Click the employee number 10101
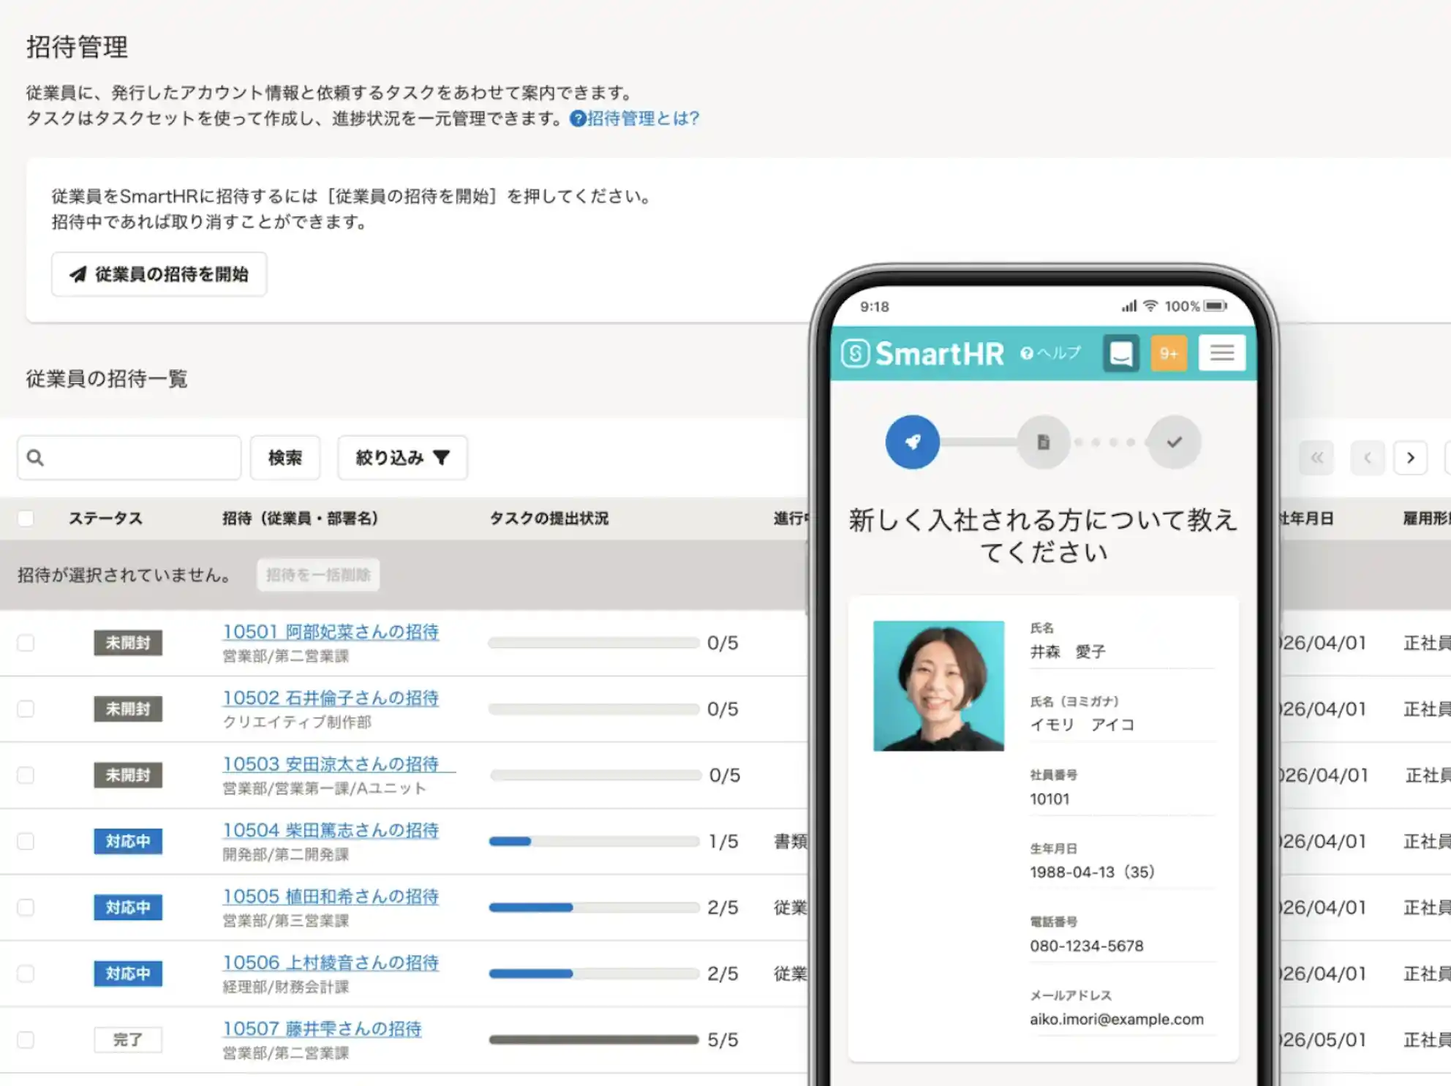1451x1086 pixels. (1049, 799)
